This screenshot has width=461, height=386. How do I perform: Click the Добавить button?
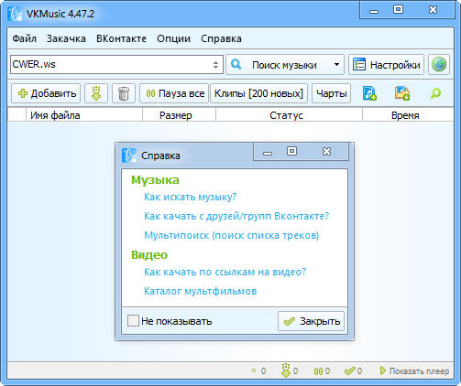46,93
